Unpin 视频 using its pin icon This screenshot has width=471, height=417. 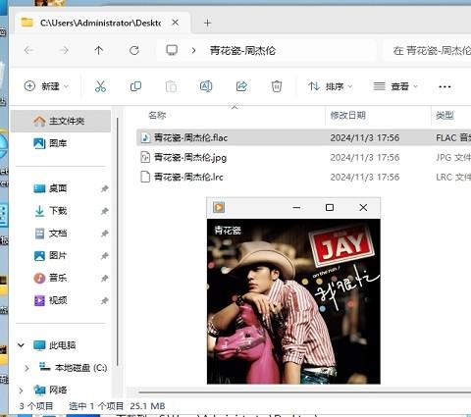(x=105, y=300)
